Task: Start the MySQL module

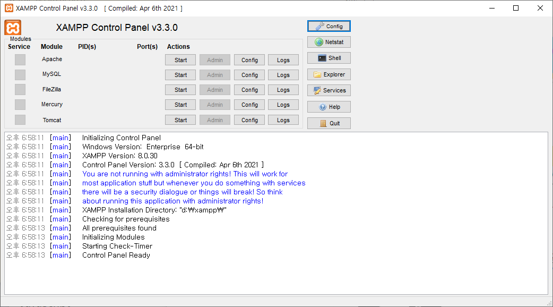Action: point(180,75)
